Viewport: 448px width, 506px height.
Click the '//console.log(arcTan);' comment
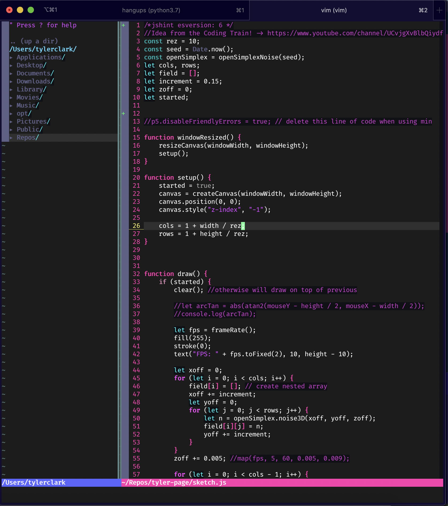coord(215,314)
